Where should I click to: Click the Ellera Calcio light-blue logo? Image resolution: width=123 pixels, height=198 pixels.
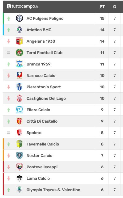(19, 110)
